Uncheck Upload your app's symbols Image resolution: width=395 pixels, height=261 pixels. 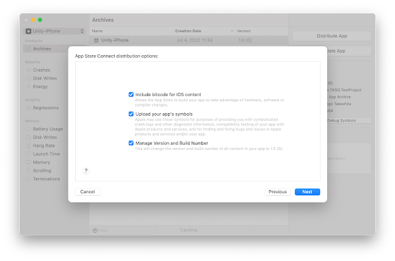131,114
